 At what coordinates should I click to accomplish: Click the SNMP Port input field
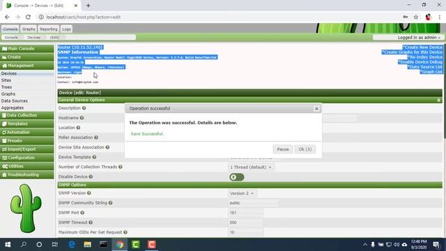click(245, 213)
